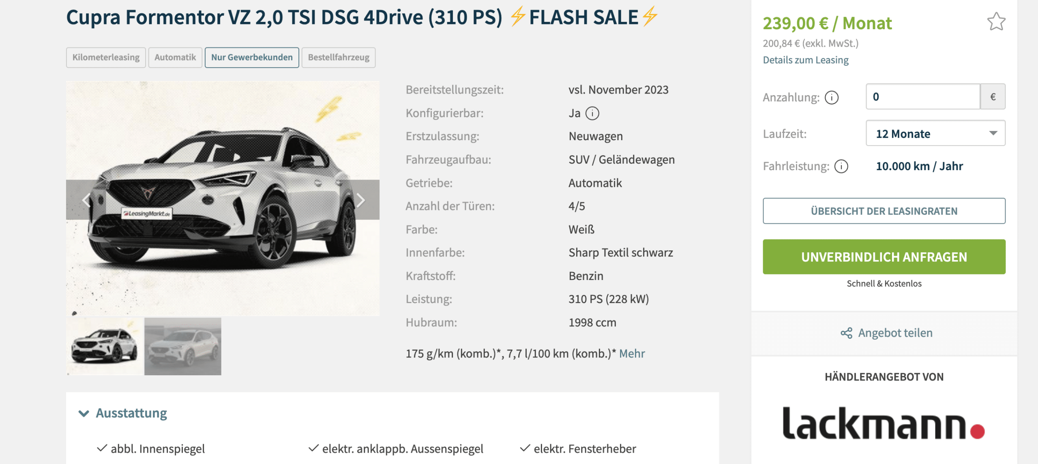Add offer to favorites with star icon
The height and width of the screenshot is (464, 1038).
click(x=996, y=21)
